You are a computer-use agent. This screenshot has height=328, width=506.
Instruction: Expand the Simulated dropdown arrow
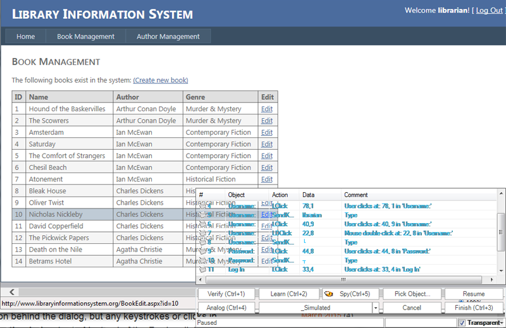[376, 308]
